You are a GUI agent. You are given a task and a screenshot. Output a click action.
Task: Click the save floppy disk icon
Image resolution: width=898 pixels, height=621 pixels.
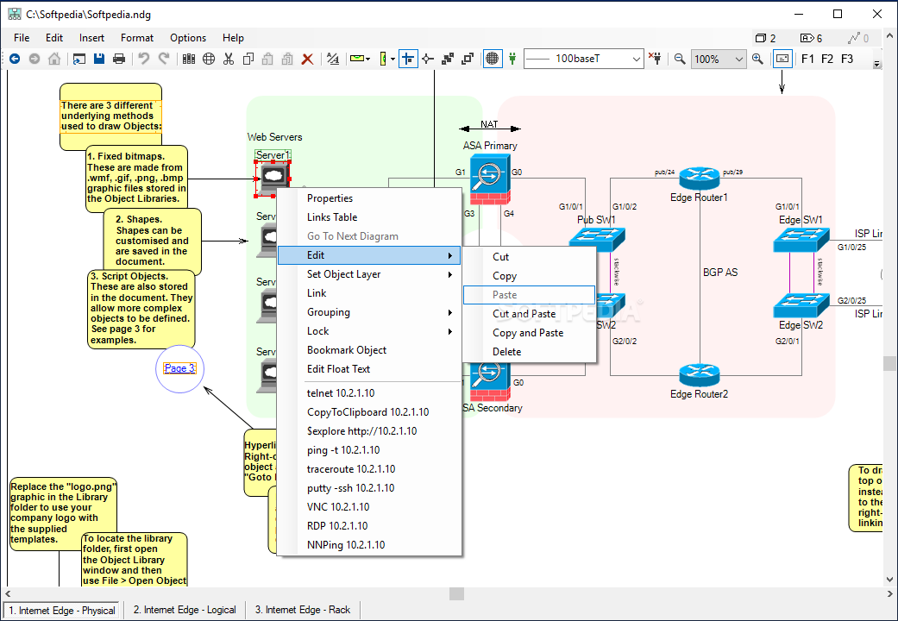[x=99, y=59]
